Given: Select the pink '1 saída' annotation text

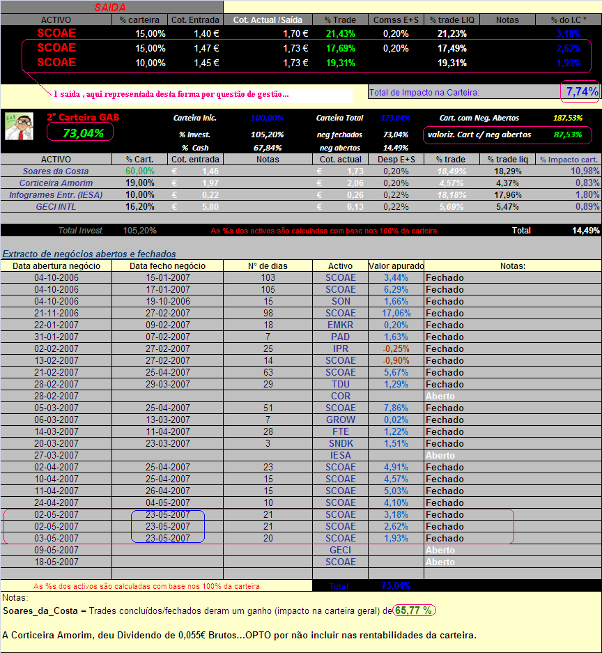Looking at the screenshot, I should [171, 94].
